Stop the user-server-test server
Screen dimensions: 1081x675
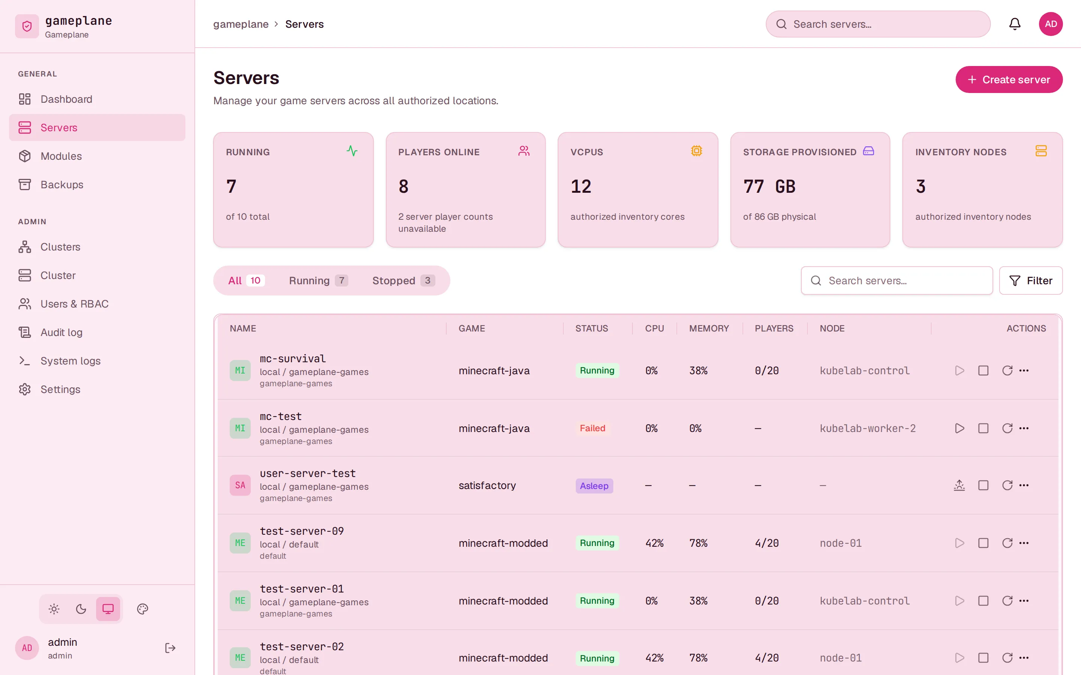[x=983, y=485]
